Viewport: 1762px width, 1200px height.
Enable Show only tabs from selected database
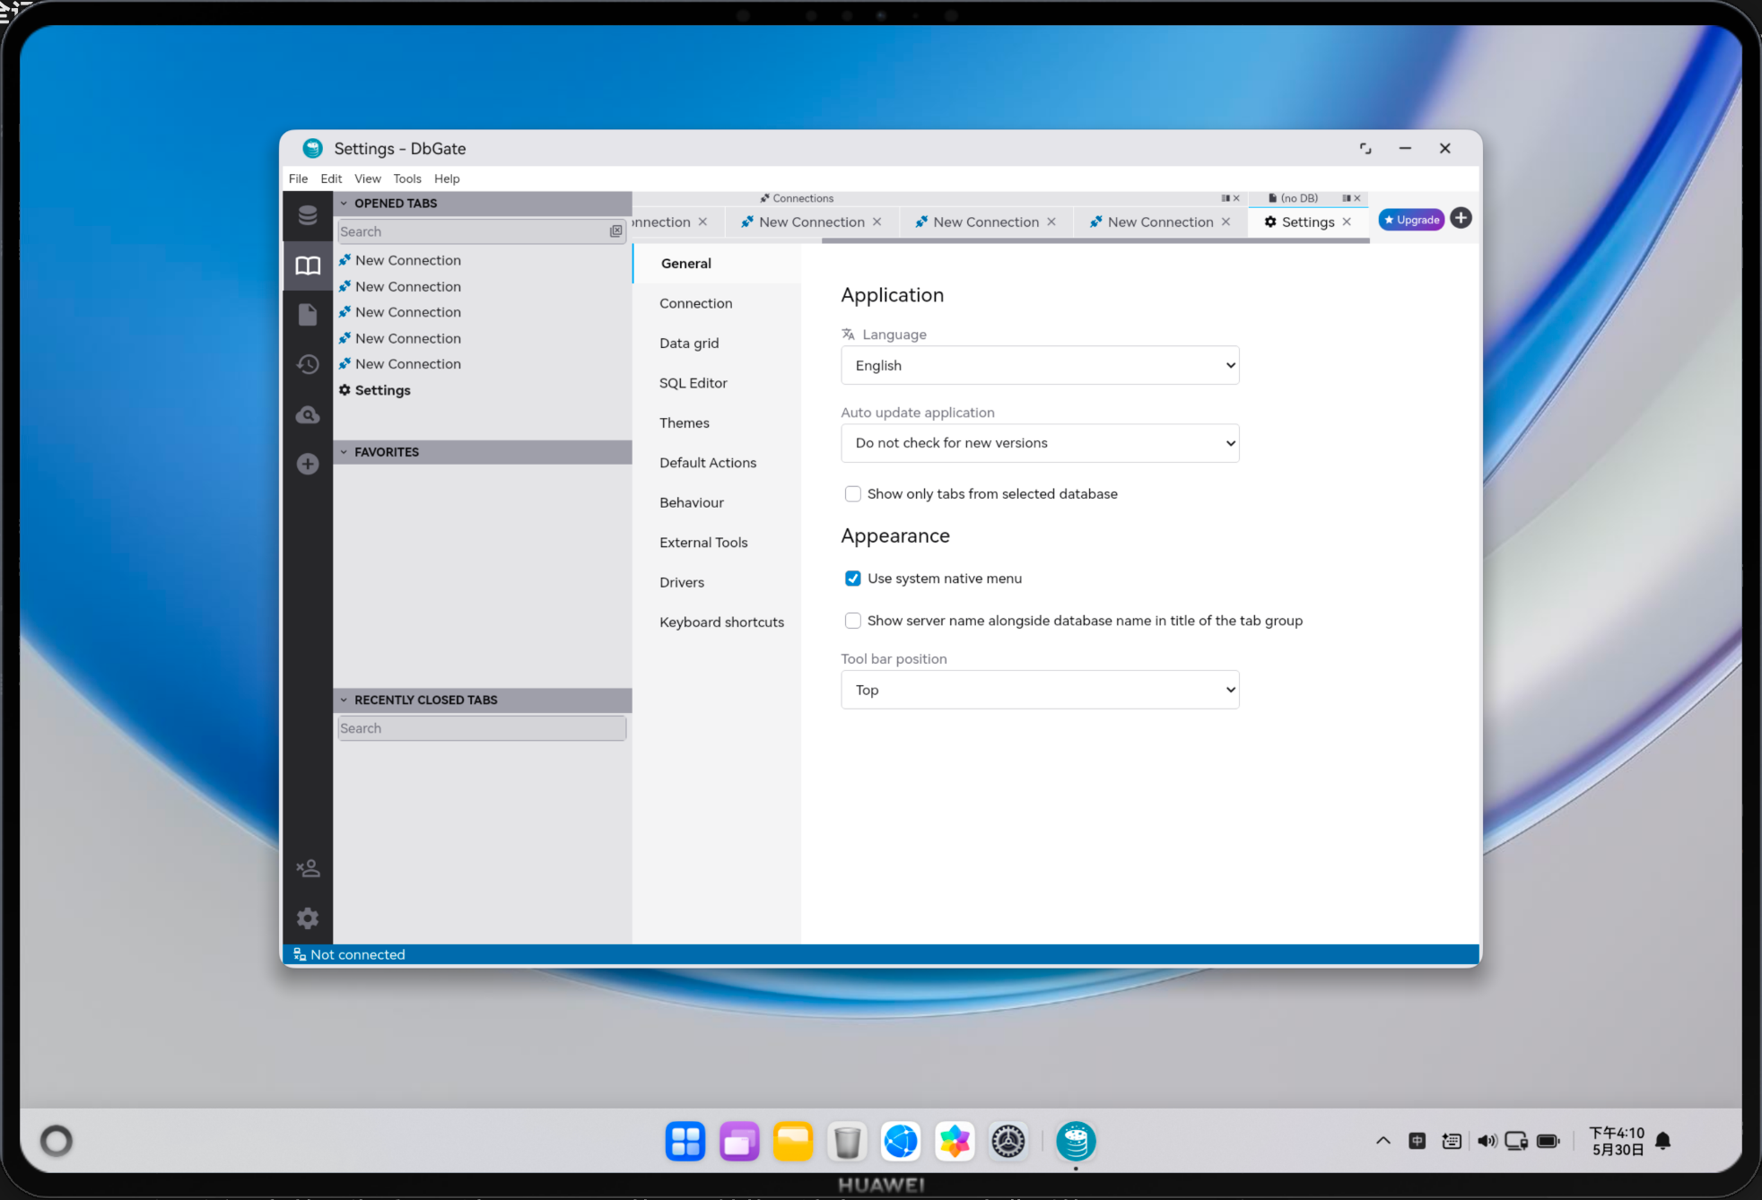(x=853, y=494)
